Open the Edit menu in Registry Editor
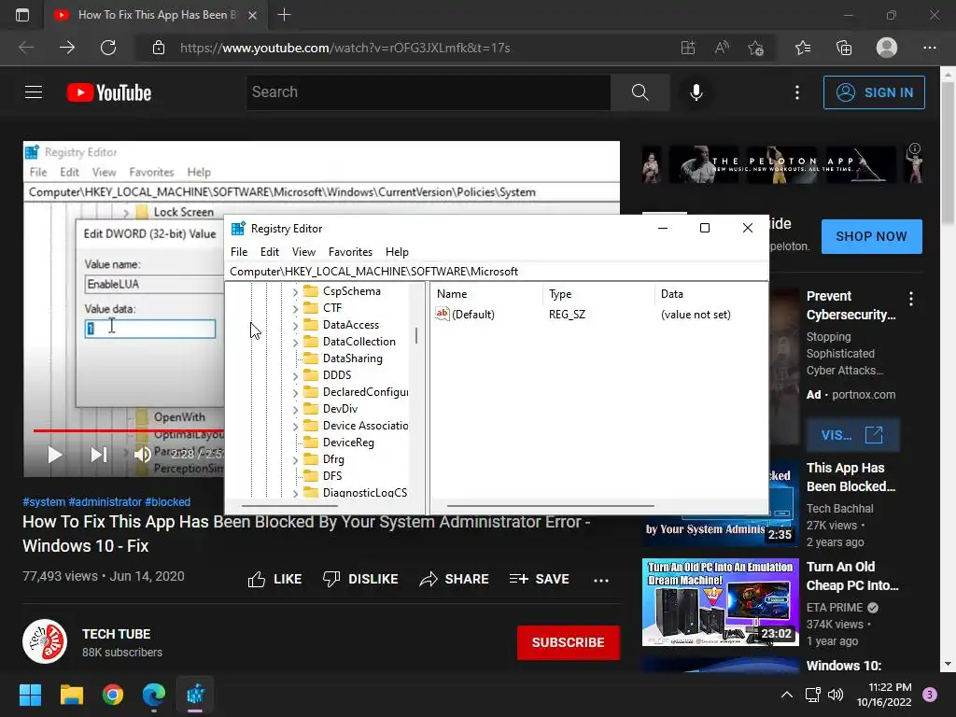 tap(270, 252)
